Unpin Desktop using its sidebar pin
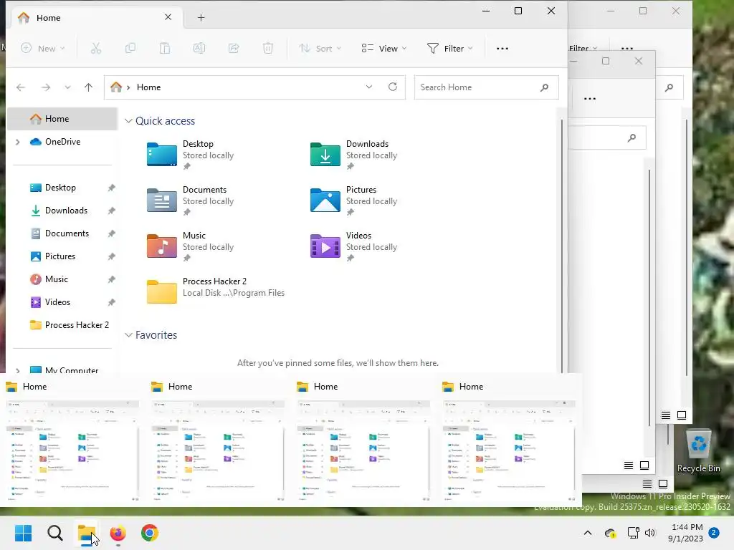The height and width of the screenshot is (550, 734). pos(111,188)
